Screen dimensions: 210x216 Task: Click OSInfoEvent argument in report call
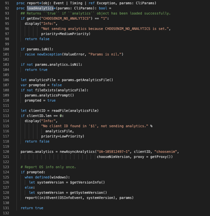tap(71, 198)
